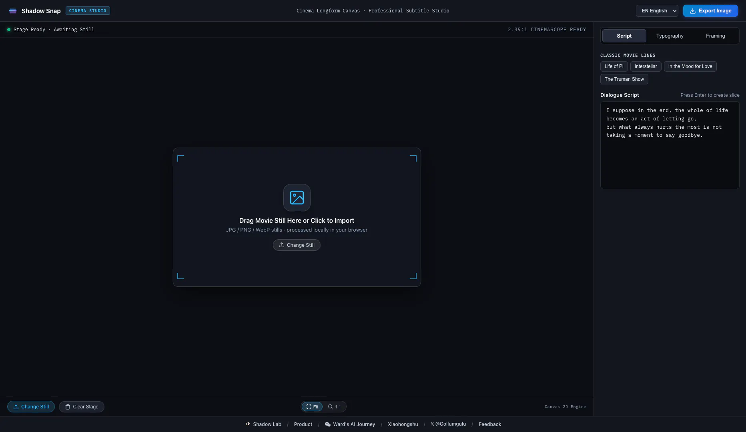The height and width of the screenshot is (432, 746).
Task: Click the Shadow Lab footer link
Action: click(x=263, y=424)
